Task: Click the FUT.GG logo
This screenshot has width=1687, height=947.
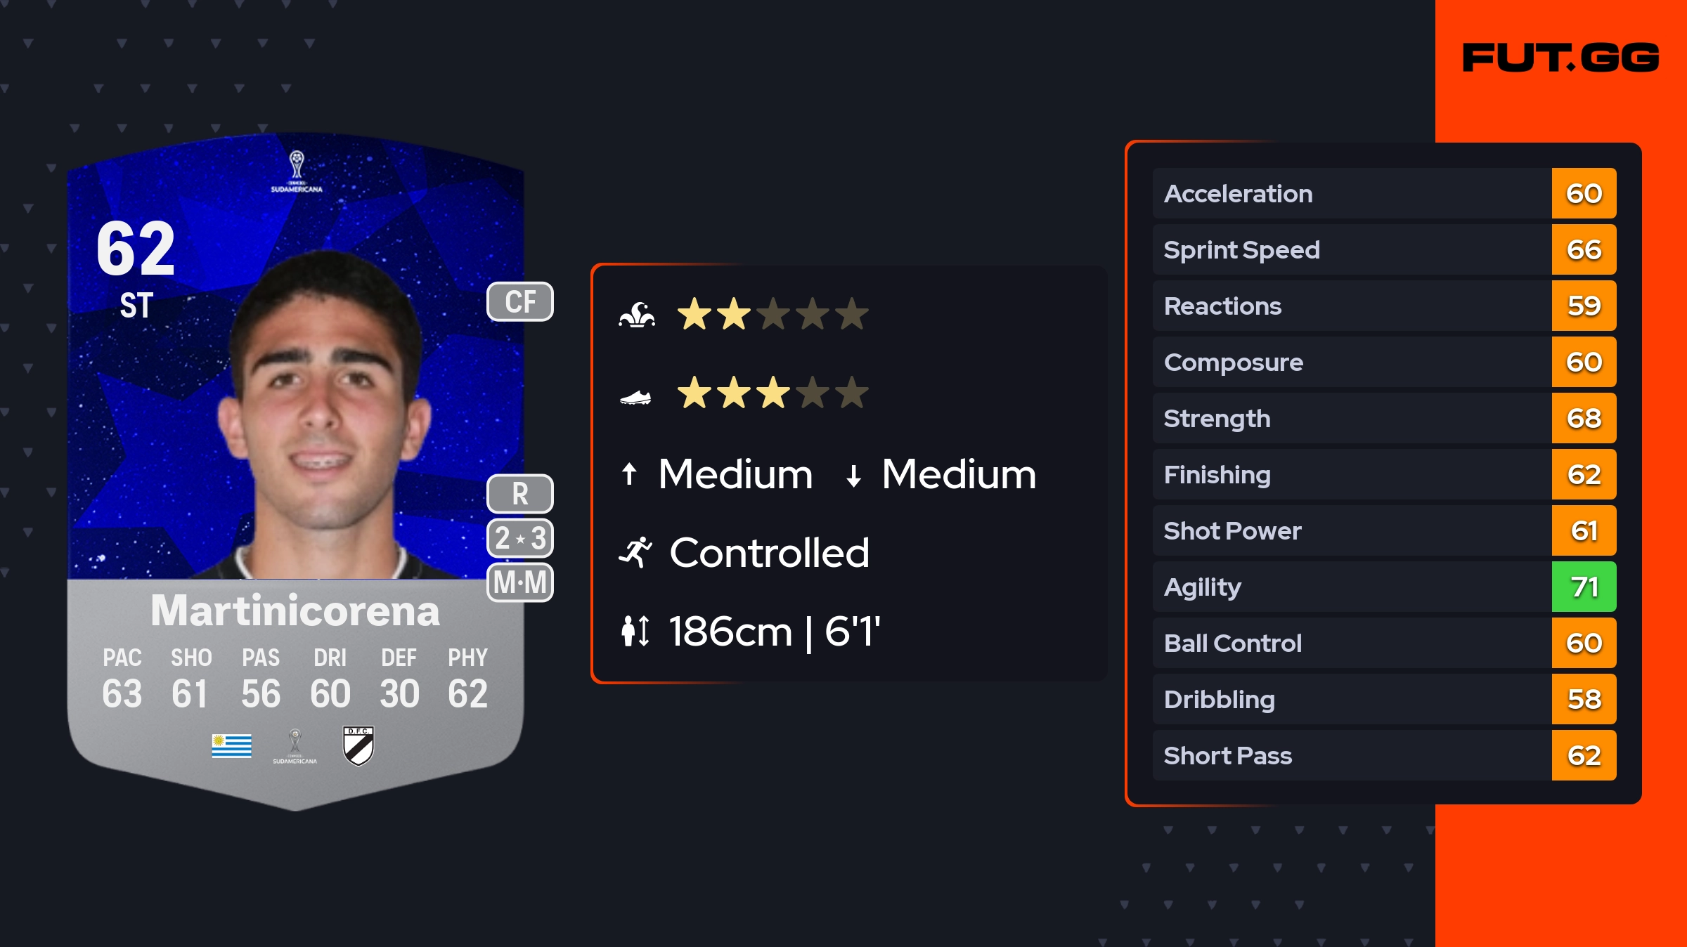Action: [1560, 58]
